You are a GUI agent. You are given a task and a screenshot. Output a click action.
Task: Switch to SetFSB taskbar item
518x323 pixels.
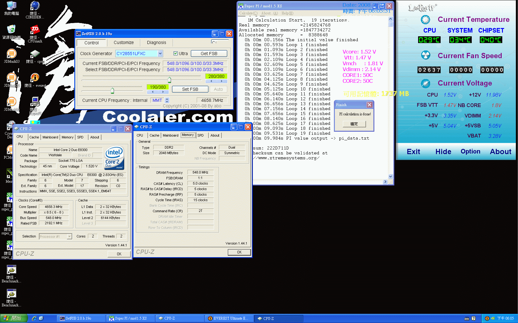(x=82, y=318)
